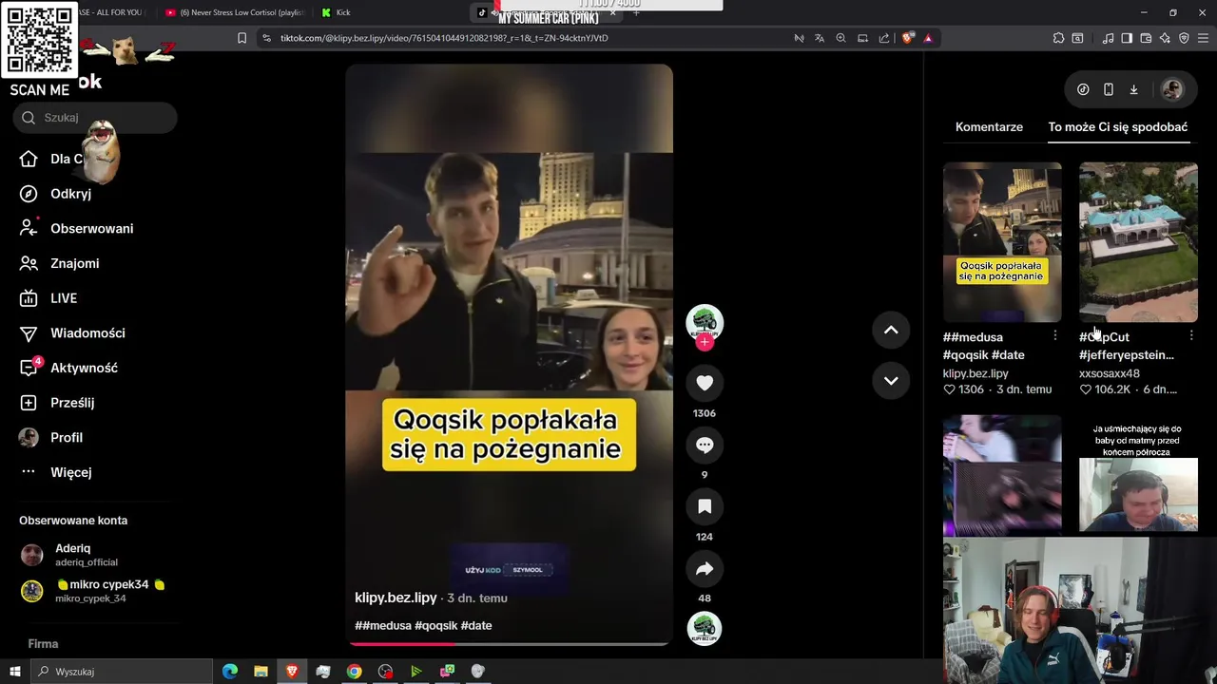Follow the creator with the red plus badge
Viewport: 1217px width, 684px height.
pyautogui.click(x=705, y=342)
